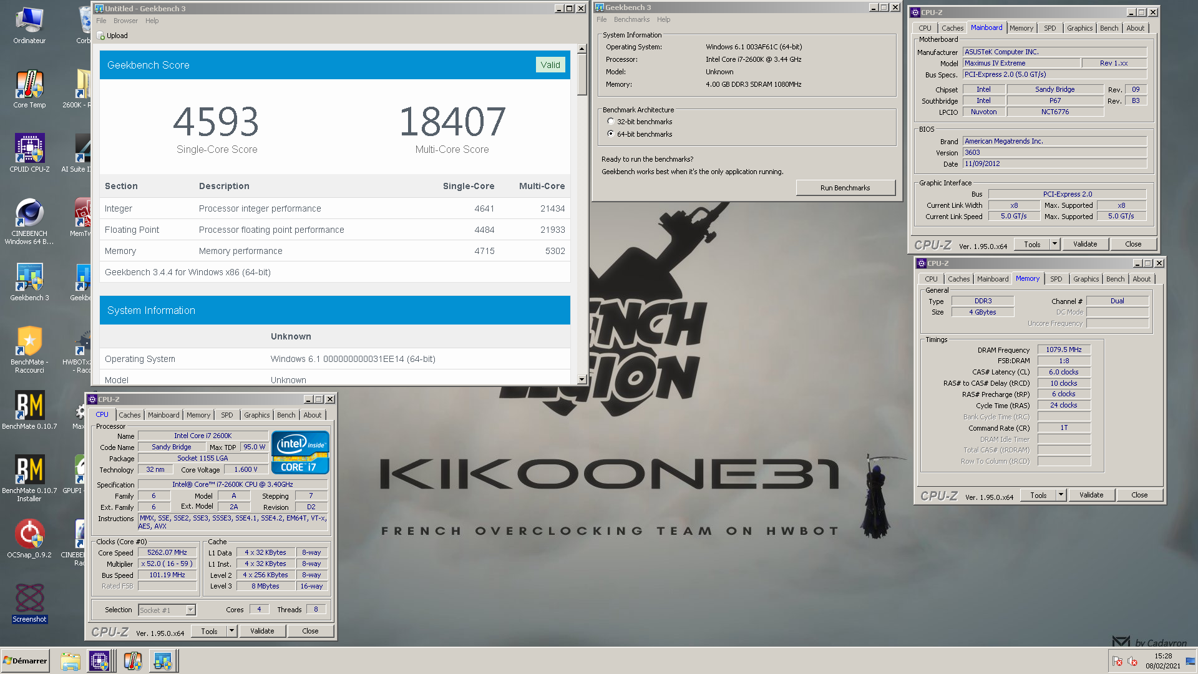
Task: Open the Ordinateur desktop icon
Action: click(x=29, y=26)
